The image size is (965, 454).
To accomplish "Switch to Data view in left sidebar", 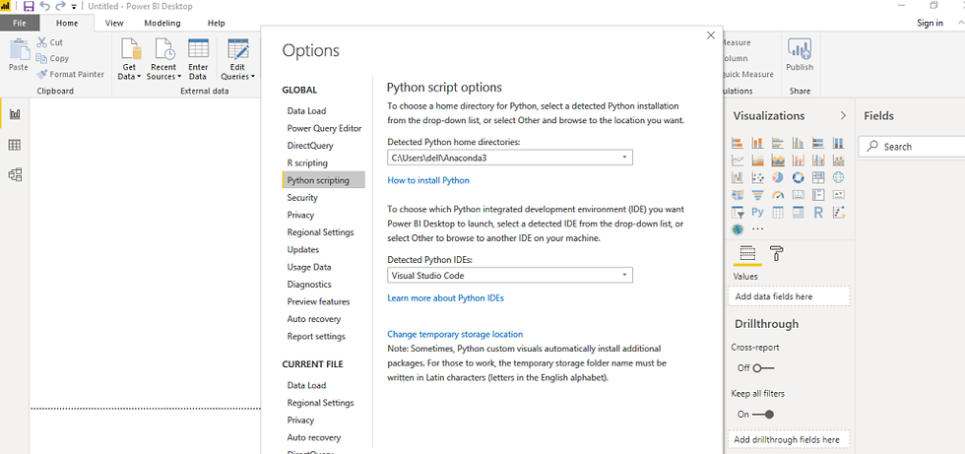I will (x=15, y=145).
